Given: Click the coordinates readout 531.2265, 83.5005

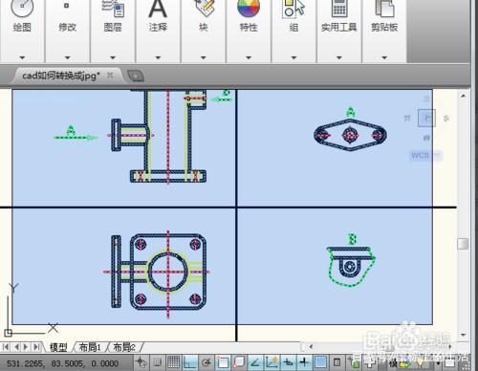Looking at the screenshot, I should [62, 363].
